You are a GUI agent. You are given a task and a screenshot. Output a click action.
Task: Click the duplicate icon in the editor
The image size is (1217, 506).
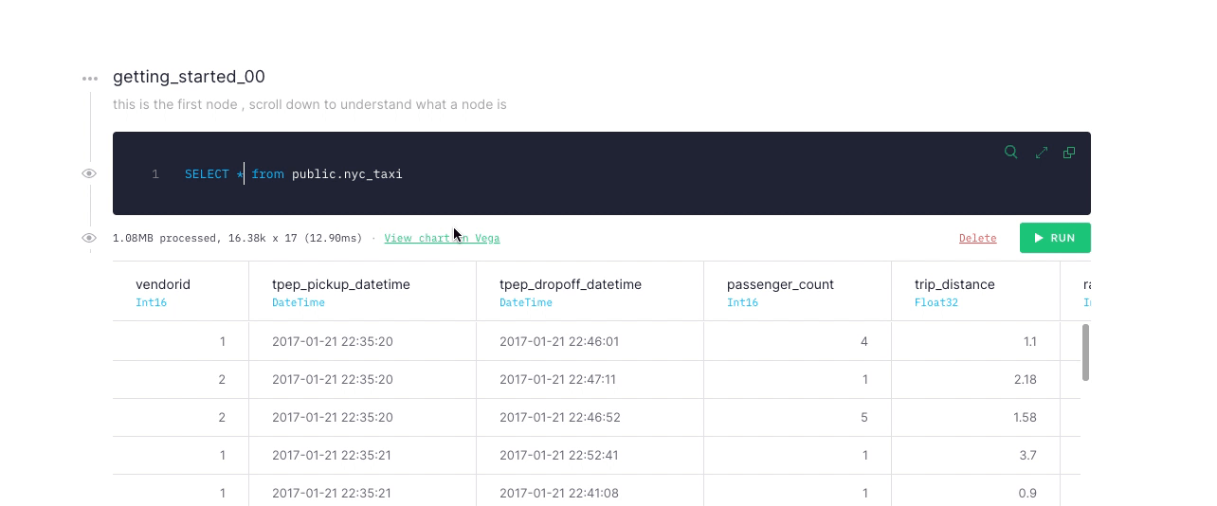[1069, 153]
